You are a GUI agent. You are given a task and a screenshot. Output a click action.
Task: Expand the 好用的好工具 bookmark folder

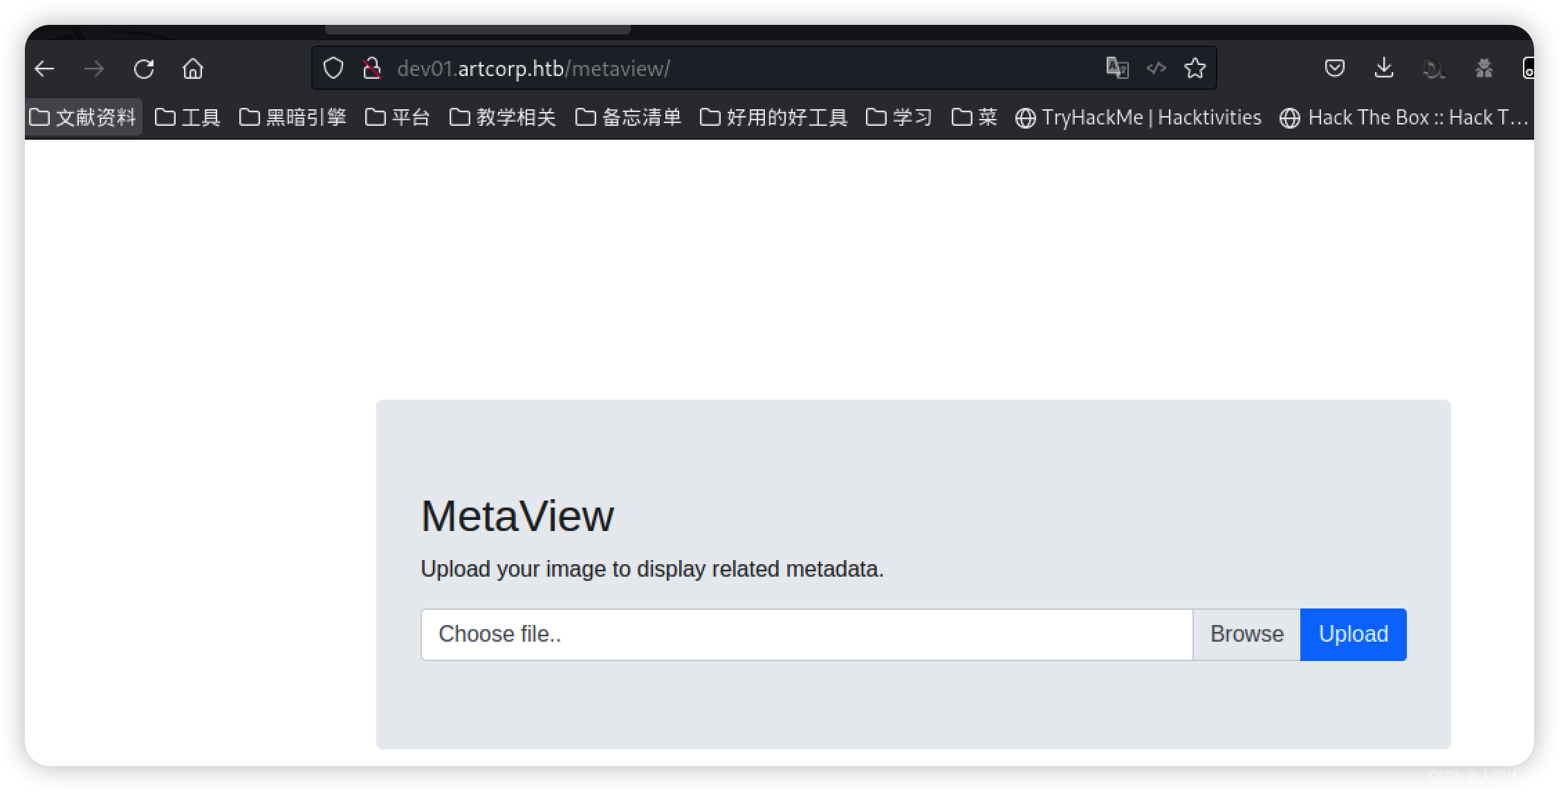point(774,117)
